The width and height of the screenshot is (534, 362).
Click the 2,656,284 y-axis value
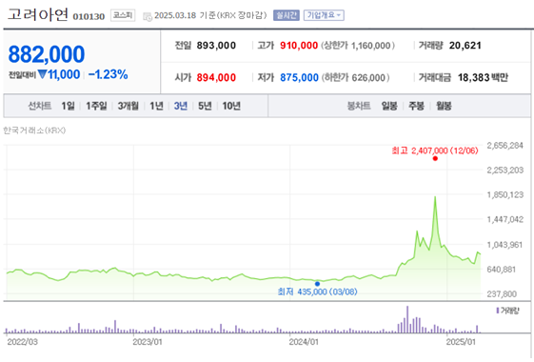[505, 146]
